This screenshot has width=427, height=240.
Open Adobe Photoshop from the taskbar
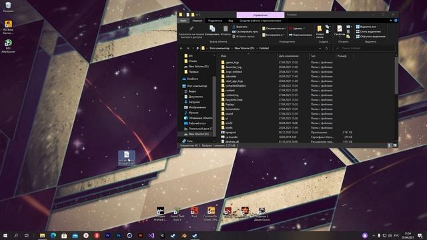[x=119, y=235]
